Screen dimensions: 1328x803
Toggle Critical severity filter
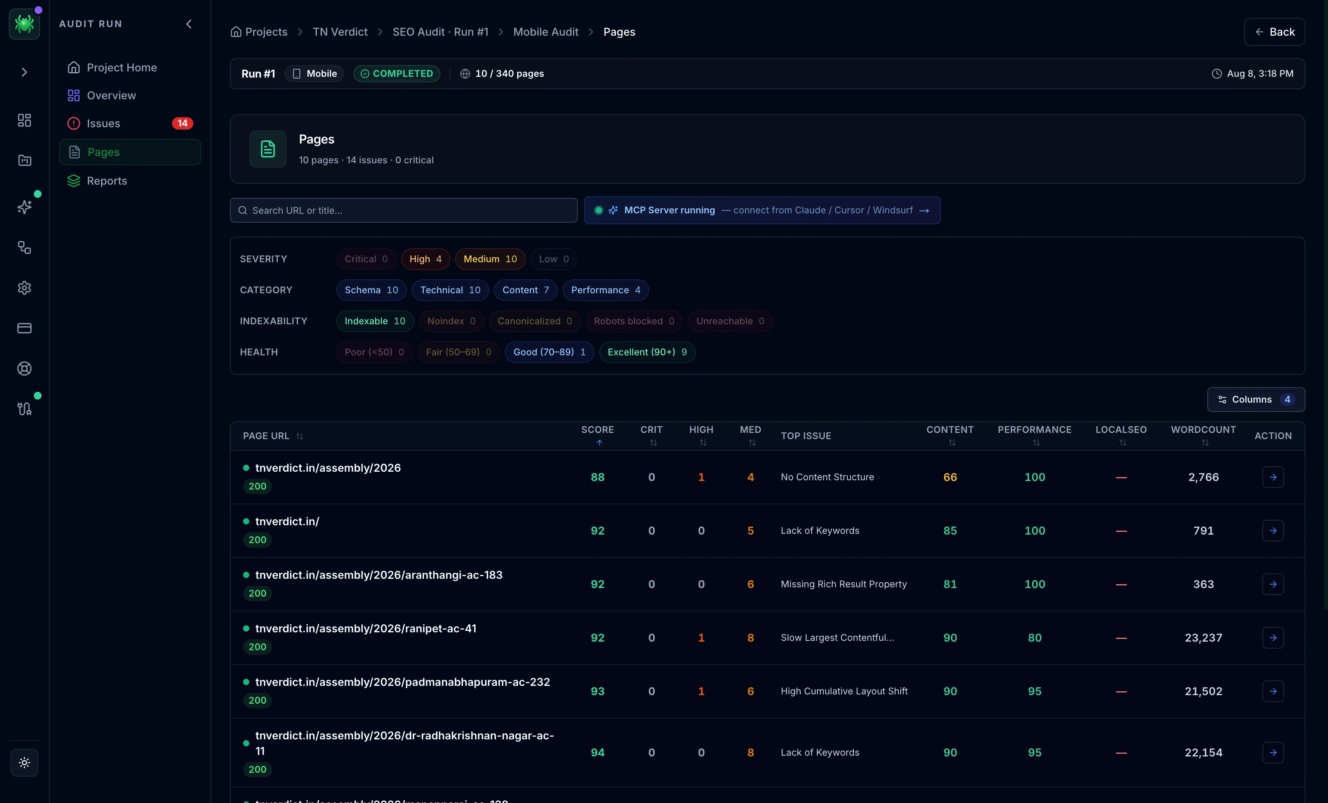tap(366, 259)
